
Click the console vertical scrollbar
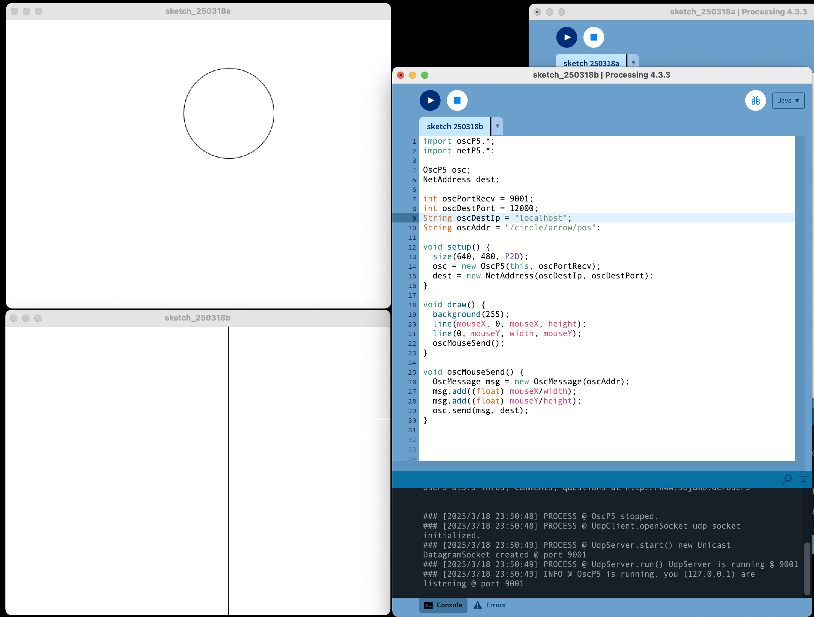tap(807, 568)
